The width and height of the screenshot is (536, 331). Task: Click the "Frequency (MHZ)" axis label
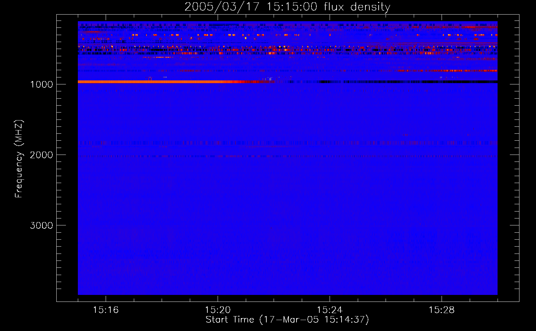point(19,159)
